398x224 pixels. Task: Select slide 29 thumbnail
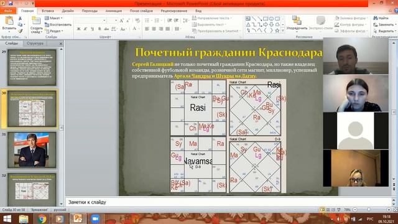[x=32, y=68]
